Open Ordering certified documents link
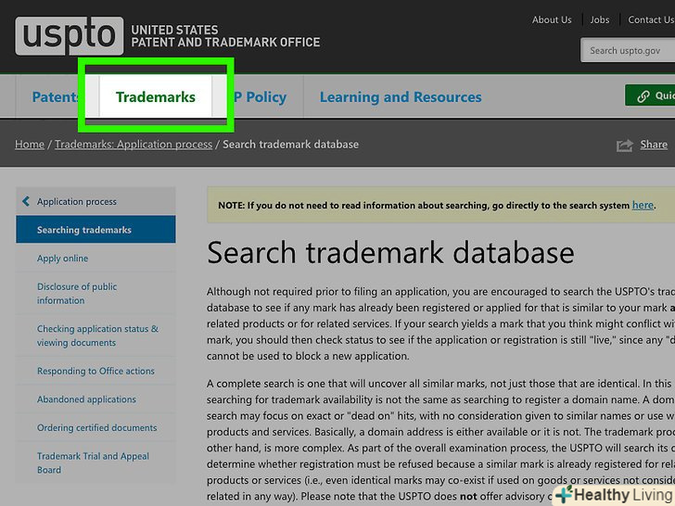 tap(96, 428)
